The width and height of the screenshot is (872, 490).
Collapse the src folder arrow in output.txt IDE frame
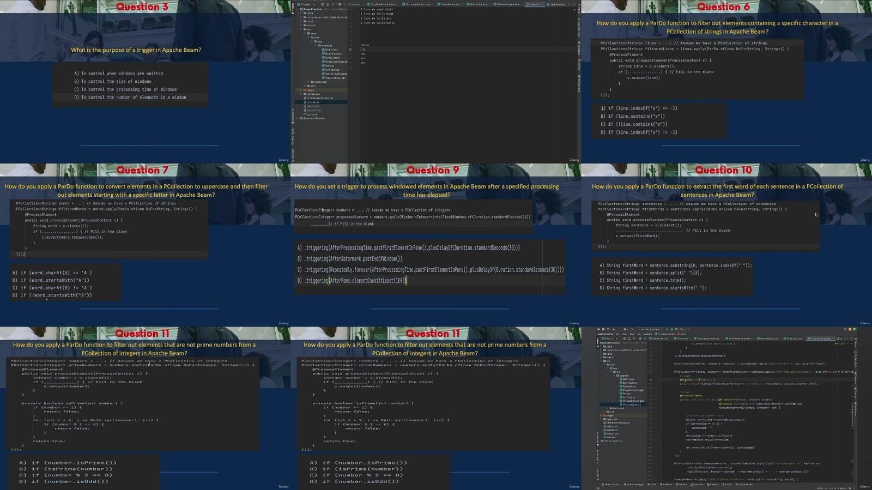[x=301, y=29]
